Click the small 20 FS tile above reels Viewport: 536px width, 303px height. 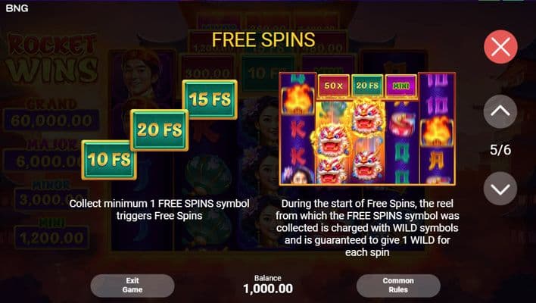pos(367,86)
